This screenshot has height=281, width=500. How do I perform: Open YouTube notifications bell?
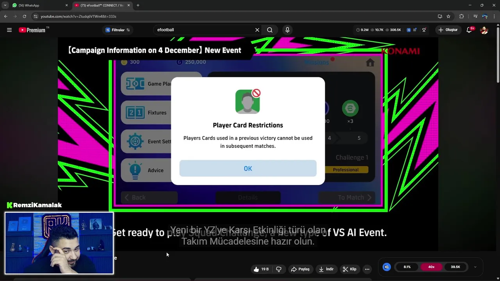click(470, 30)
